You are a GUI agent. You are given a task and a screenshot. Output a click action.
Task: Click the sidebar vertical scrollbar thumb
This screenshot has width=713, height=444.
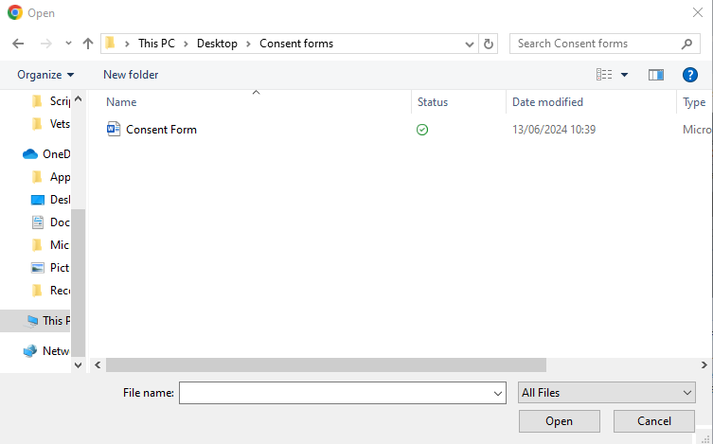pos(79,283)
